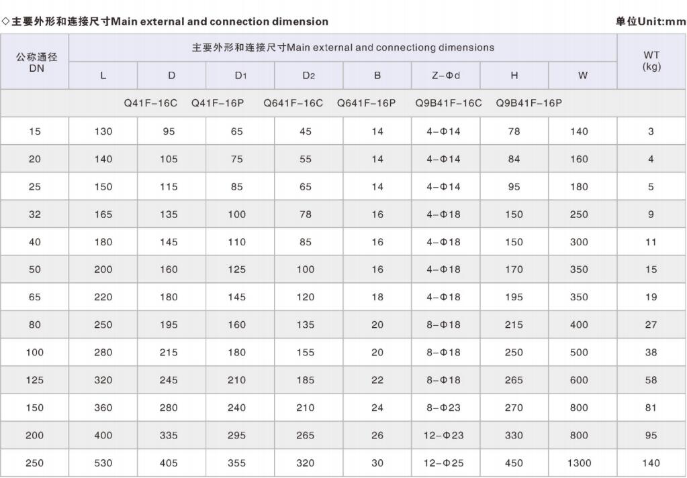Screen dimensions: 687x478
Task: Click the 公称通径 DN header cell
Action: click(x=36, y=62)
